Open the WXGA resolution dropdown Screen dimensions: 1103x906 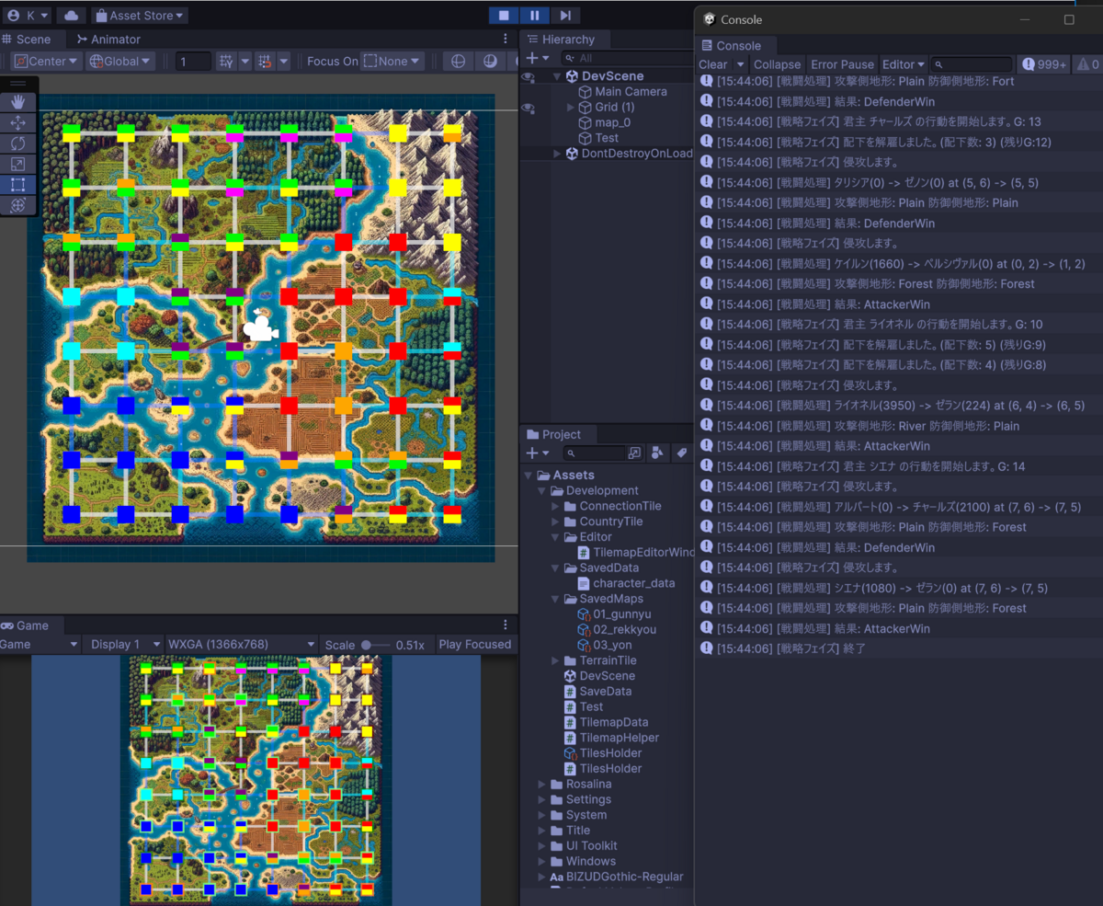pyautogui.click(x=241, y=644)
